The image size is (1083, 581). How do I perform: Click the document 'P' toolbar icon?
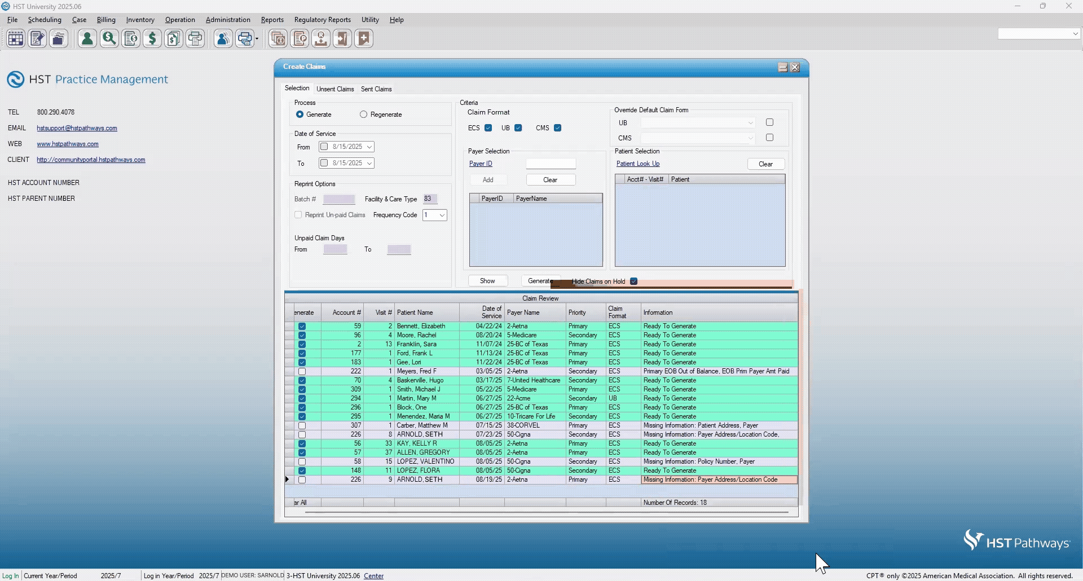tap(300, 39)
